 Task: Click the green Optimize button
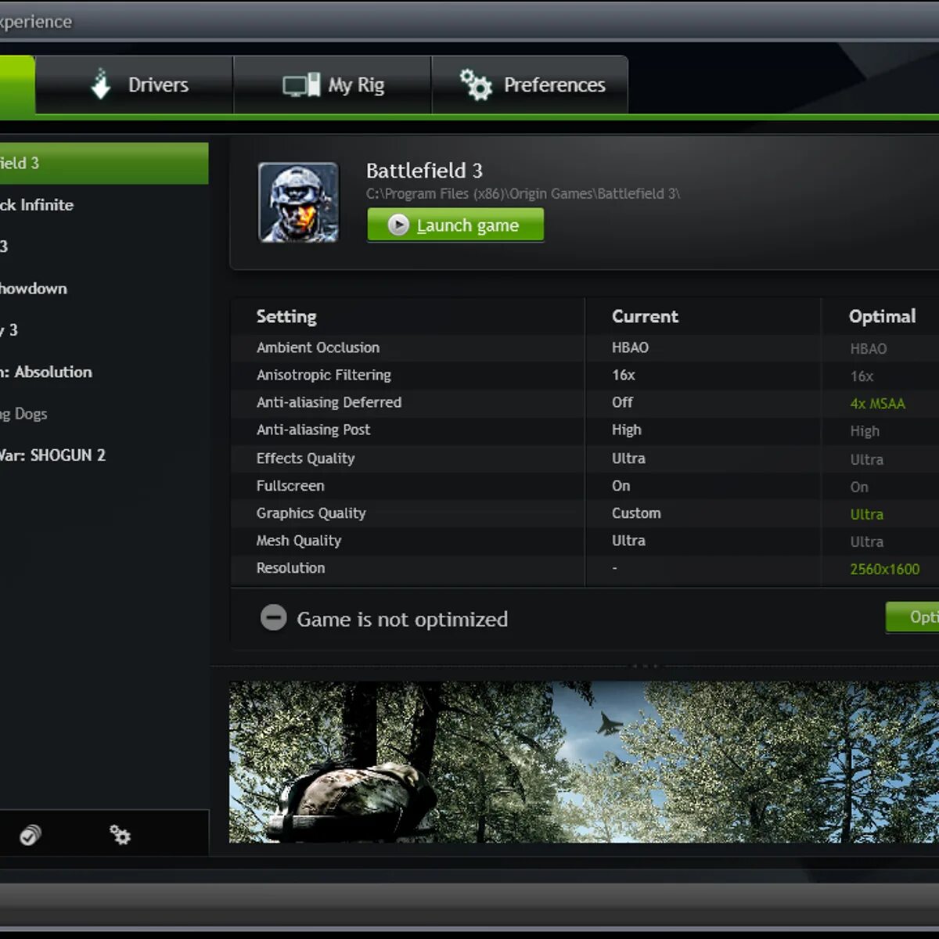pyautogui.click(x=912, y=617)
